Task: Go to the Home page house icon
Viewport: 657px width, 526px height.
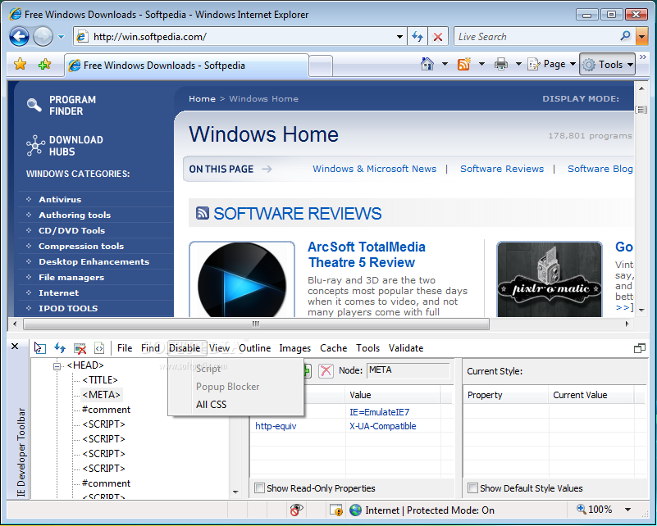Action: pyautogui.click(x=427, y=64)
